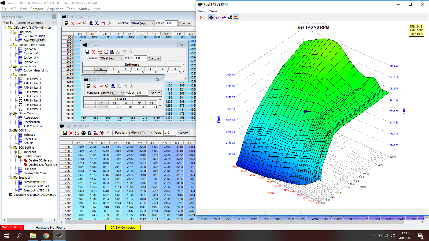Collapse the Fuel Maps tree folder
Viewport: 429px width, 241px height.
(10, 32)
